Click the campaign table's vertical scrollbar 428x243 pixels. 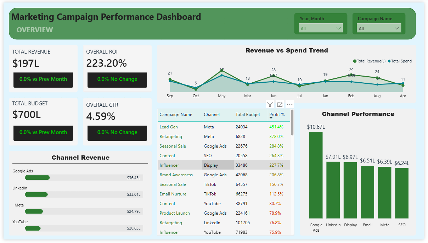(292, 122)
